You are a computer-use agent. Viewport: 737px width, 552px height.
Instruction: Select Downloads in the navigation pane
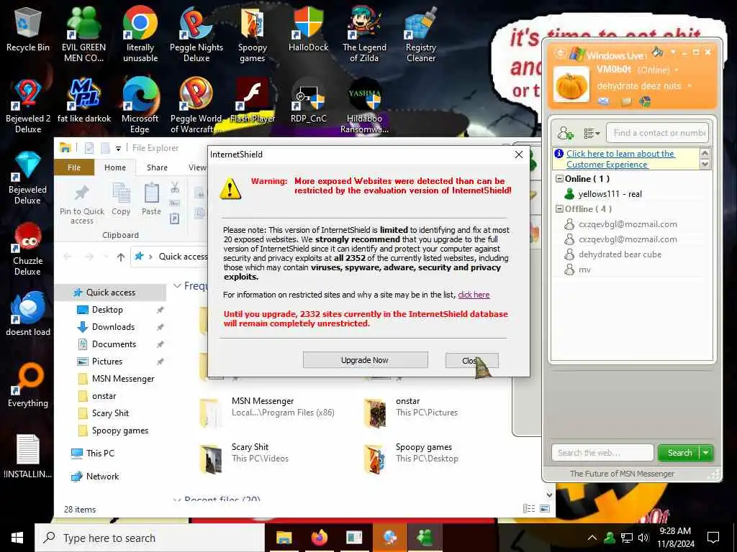coord(113,327)
